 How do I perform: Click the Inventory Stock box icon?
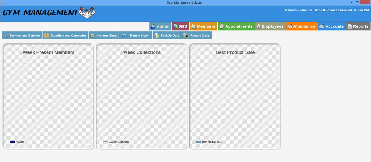coord(92,35)
